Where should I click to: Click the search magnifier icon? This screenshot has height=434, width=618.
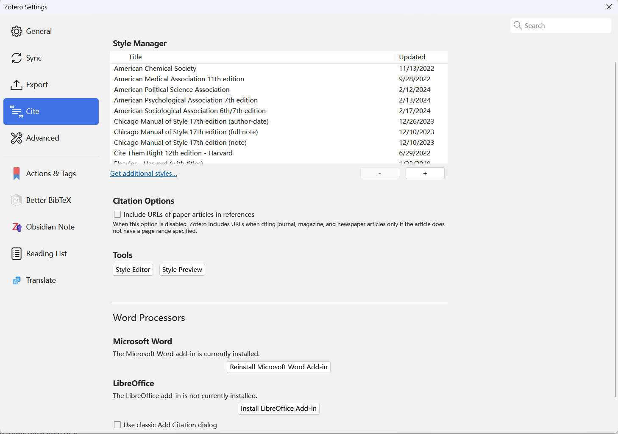point(518,25)
